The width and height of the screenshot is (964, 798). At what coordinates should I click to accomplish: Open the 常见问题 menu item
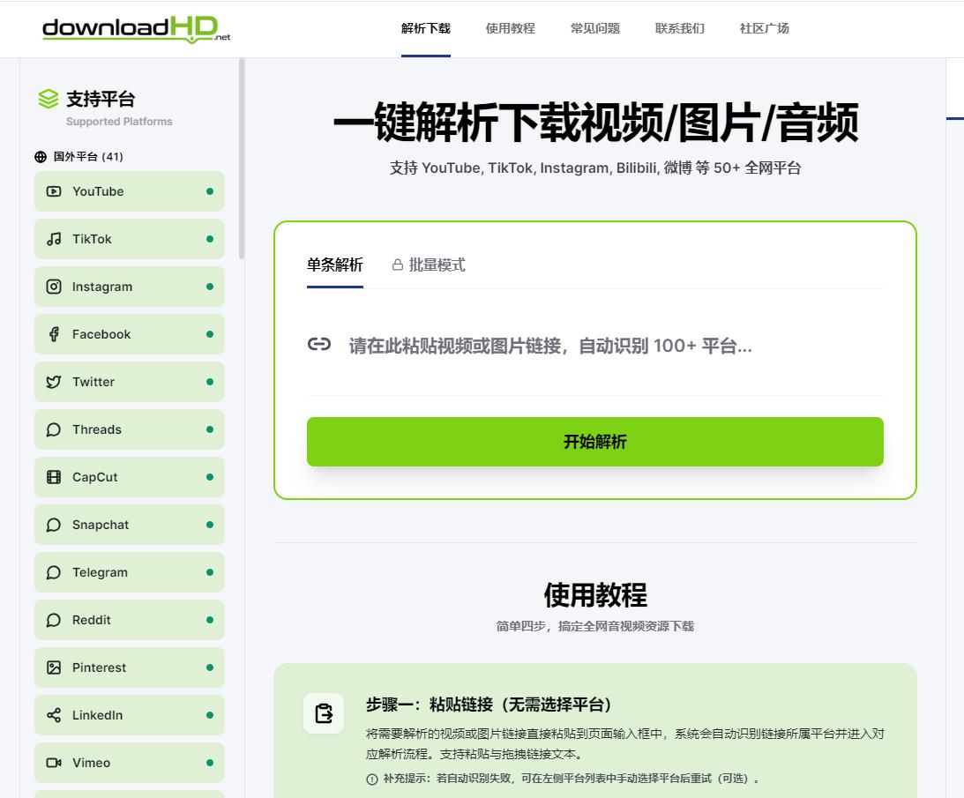point(594,28)
